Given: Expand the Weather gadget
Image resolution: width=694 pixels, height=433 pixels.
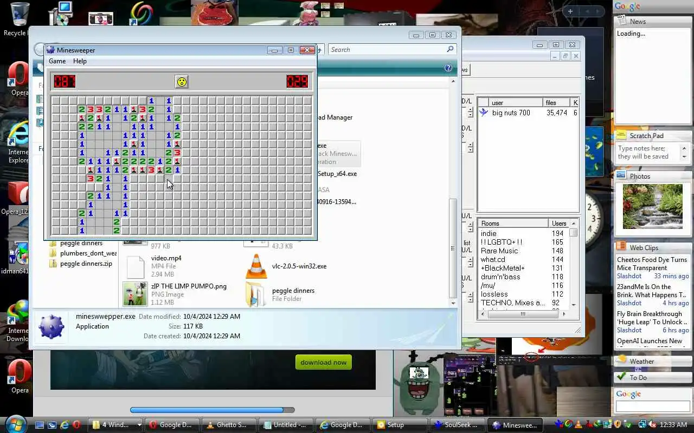Looking at the screenshot, I should coord(653,361).
